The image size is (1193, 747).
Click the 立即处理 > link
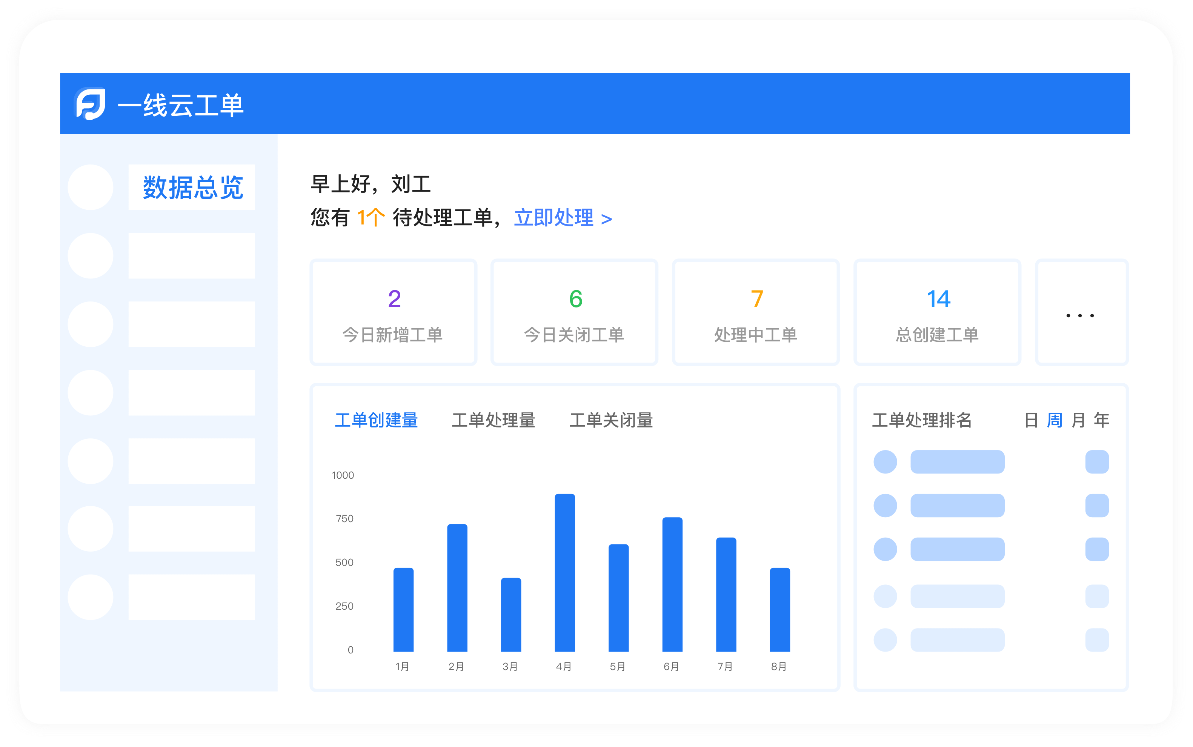click(x=563, y=218)
